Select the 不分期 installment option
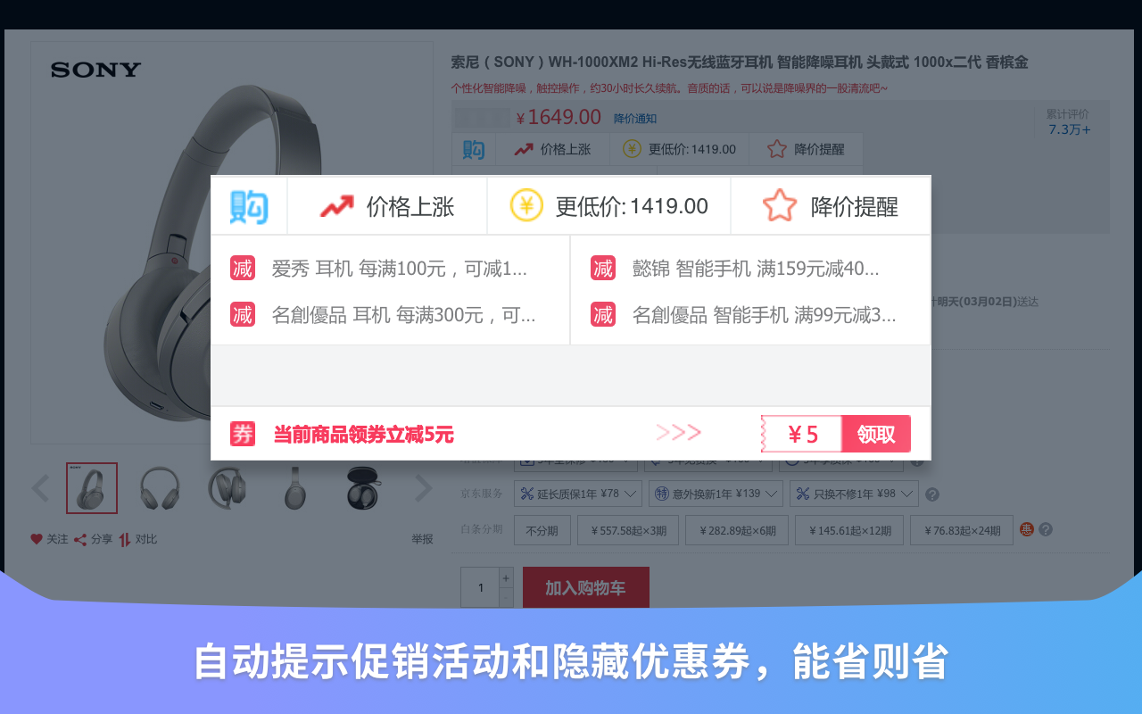The height and width of the screenshot is (714, 1142). tap(542, 530)
